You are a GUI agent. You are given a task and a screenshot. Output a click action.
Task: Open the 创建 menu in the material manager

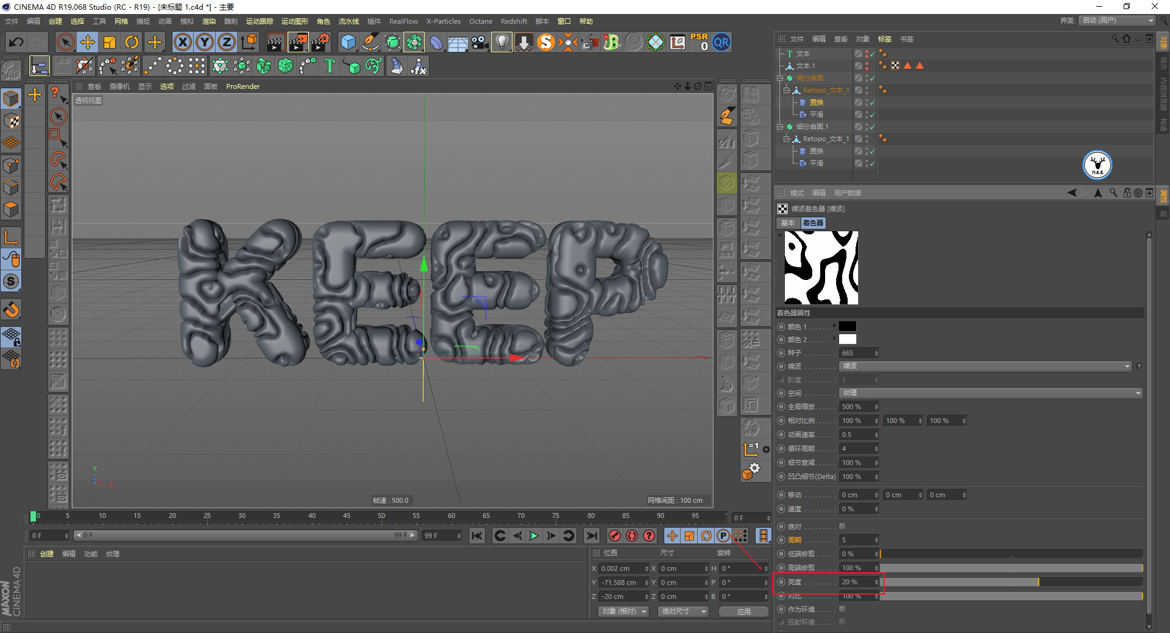(x=47, y=554)
